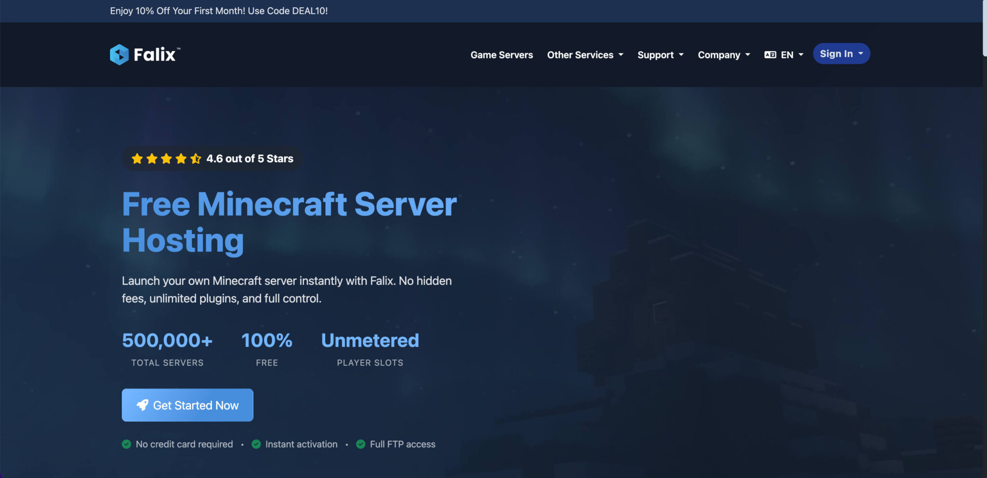Select Game Servers in the navigation bar
The image size is (987, 478).
point(502,55)
